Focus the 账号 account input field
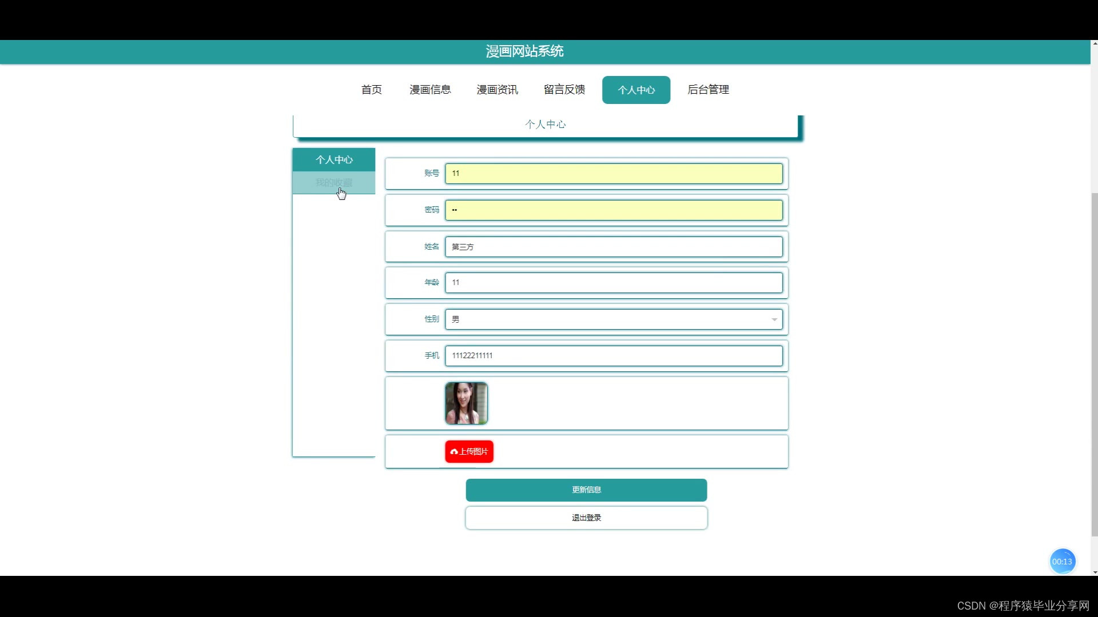Image resolution: width=1098 pixels, height=617 pixels. pyautogui.click(x=613, y=174)
